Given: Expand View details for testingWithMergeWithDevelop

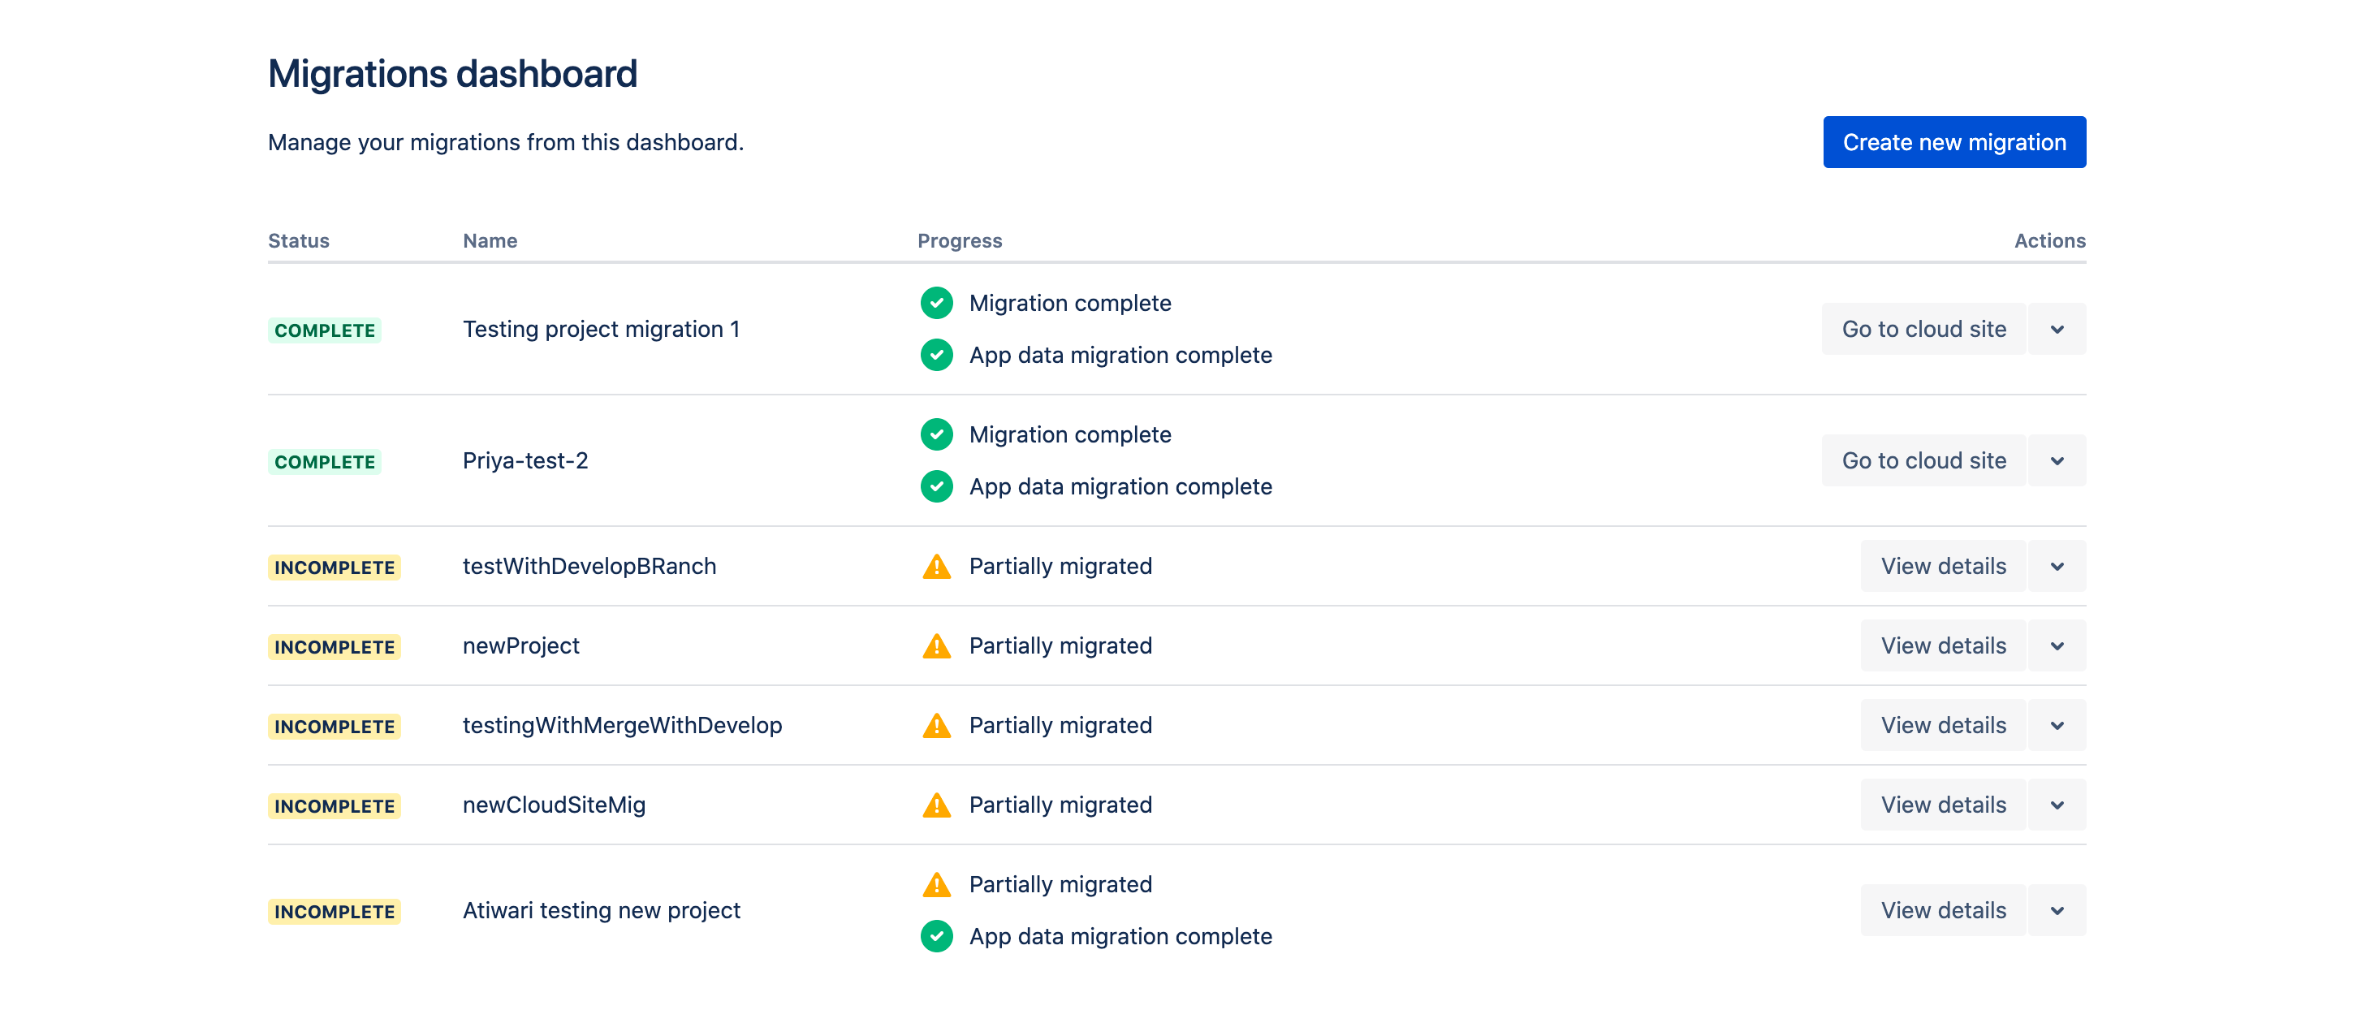Looking at the screenshot, I should (2059, 725).
